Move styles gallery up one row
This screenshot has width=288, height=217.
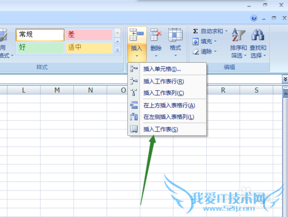click(118, 33)
